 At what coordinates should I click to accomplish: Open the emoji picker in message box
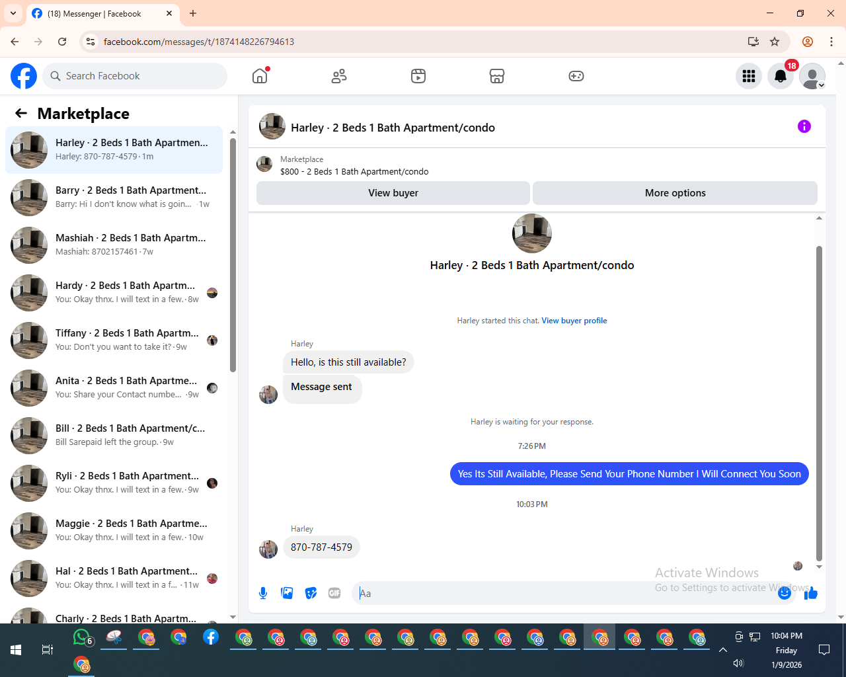tap(785, 593)
